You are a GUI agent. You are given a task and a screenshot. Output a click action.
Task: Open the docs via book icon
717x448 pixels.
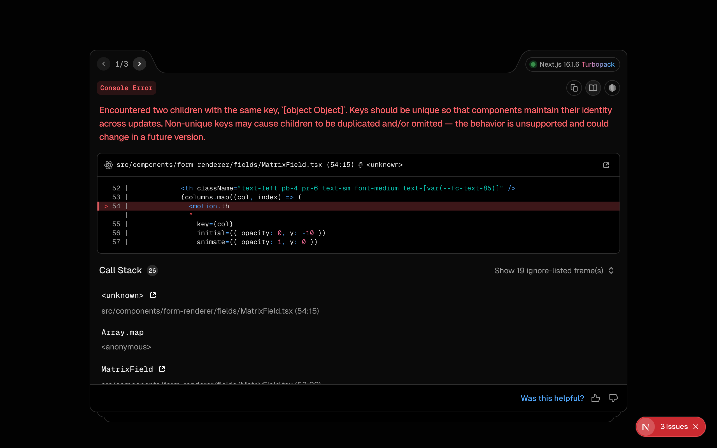tap(593, 88)
